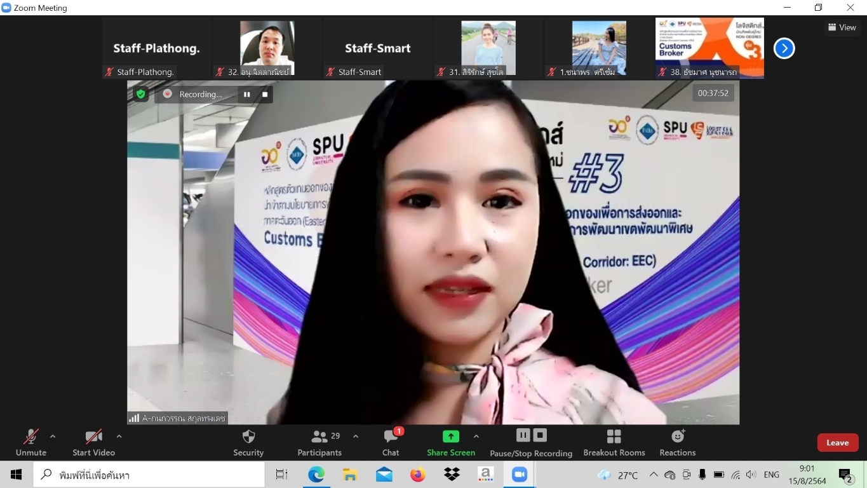Select Staff-Plathong participant tile
The height and width of the screenshot is (488, 867).
point(157,48)
